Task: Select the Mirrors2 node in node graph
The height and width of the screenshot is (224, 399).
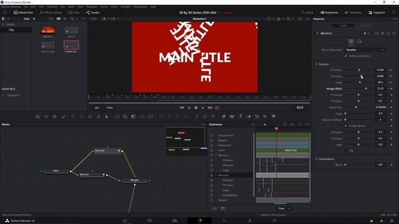Action: [x=107, y=151]
